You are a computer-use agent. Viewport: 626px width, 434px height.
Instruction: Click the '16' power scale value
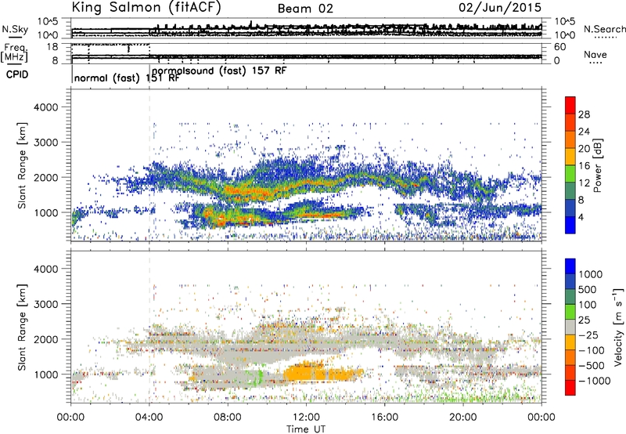pyautogui.click(x=584, y=166)
